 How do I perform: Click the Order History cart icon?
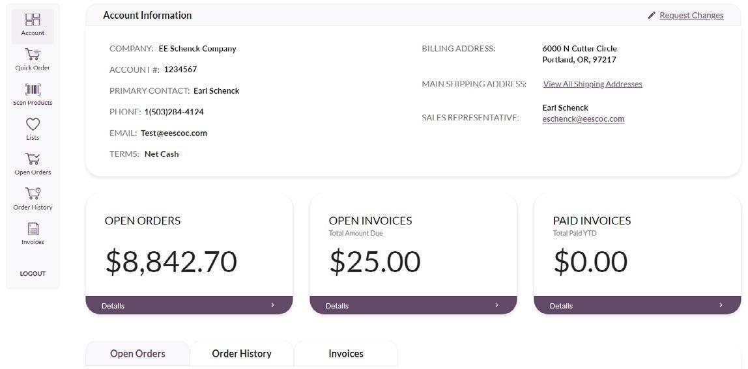pyautogui.click(x=33, y=194)
